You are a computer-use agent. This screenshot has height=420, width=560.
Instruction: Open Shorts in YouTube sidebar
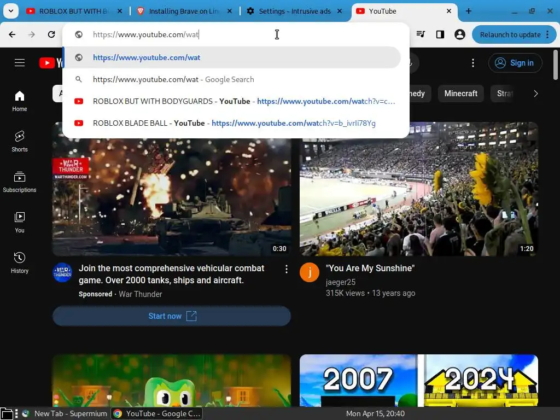(x=20, y=142)
